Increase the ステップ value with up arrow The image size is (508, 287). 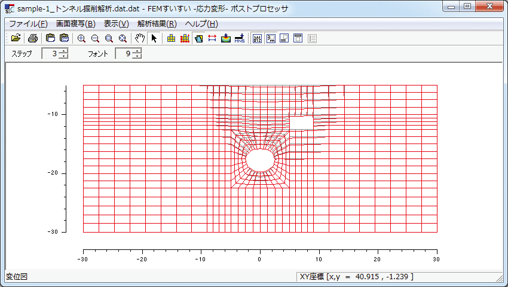(x=64, y=51)
